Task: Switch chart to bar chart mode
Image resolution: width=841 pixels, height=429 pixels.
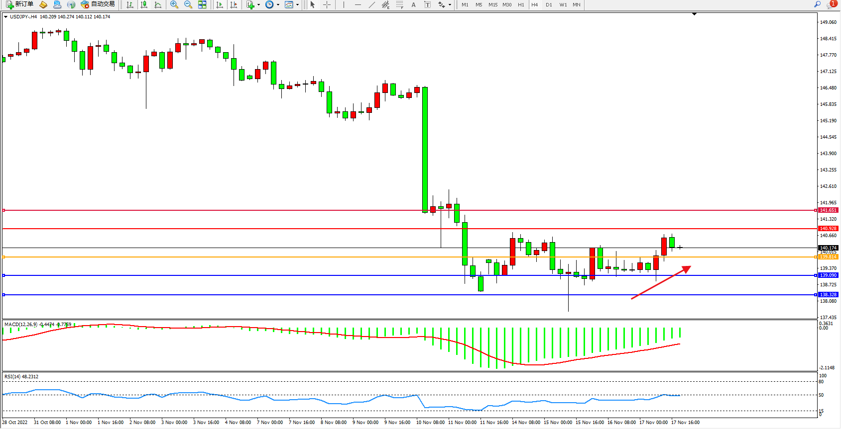Action: [x=130, y=4]
